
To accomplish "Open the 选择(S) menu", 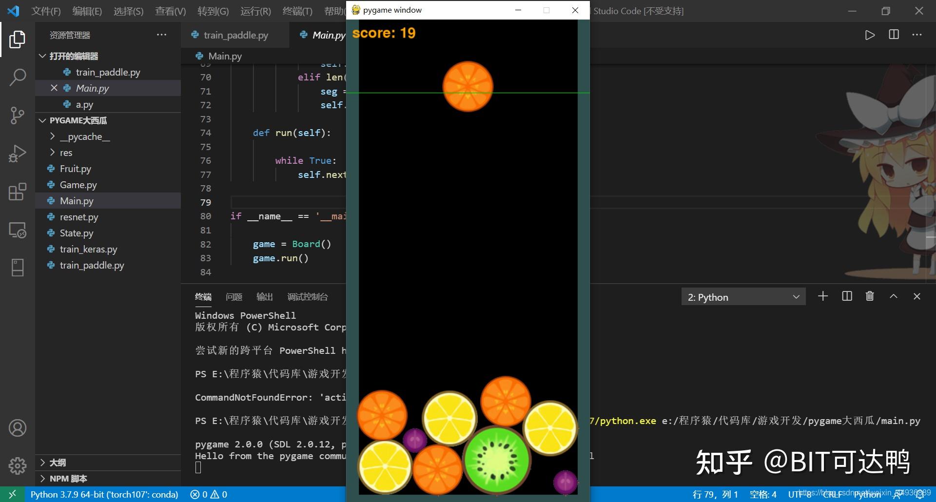I will pos(129,11).
